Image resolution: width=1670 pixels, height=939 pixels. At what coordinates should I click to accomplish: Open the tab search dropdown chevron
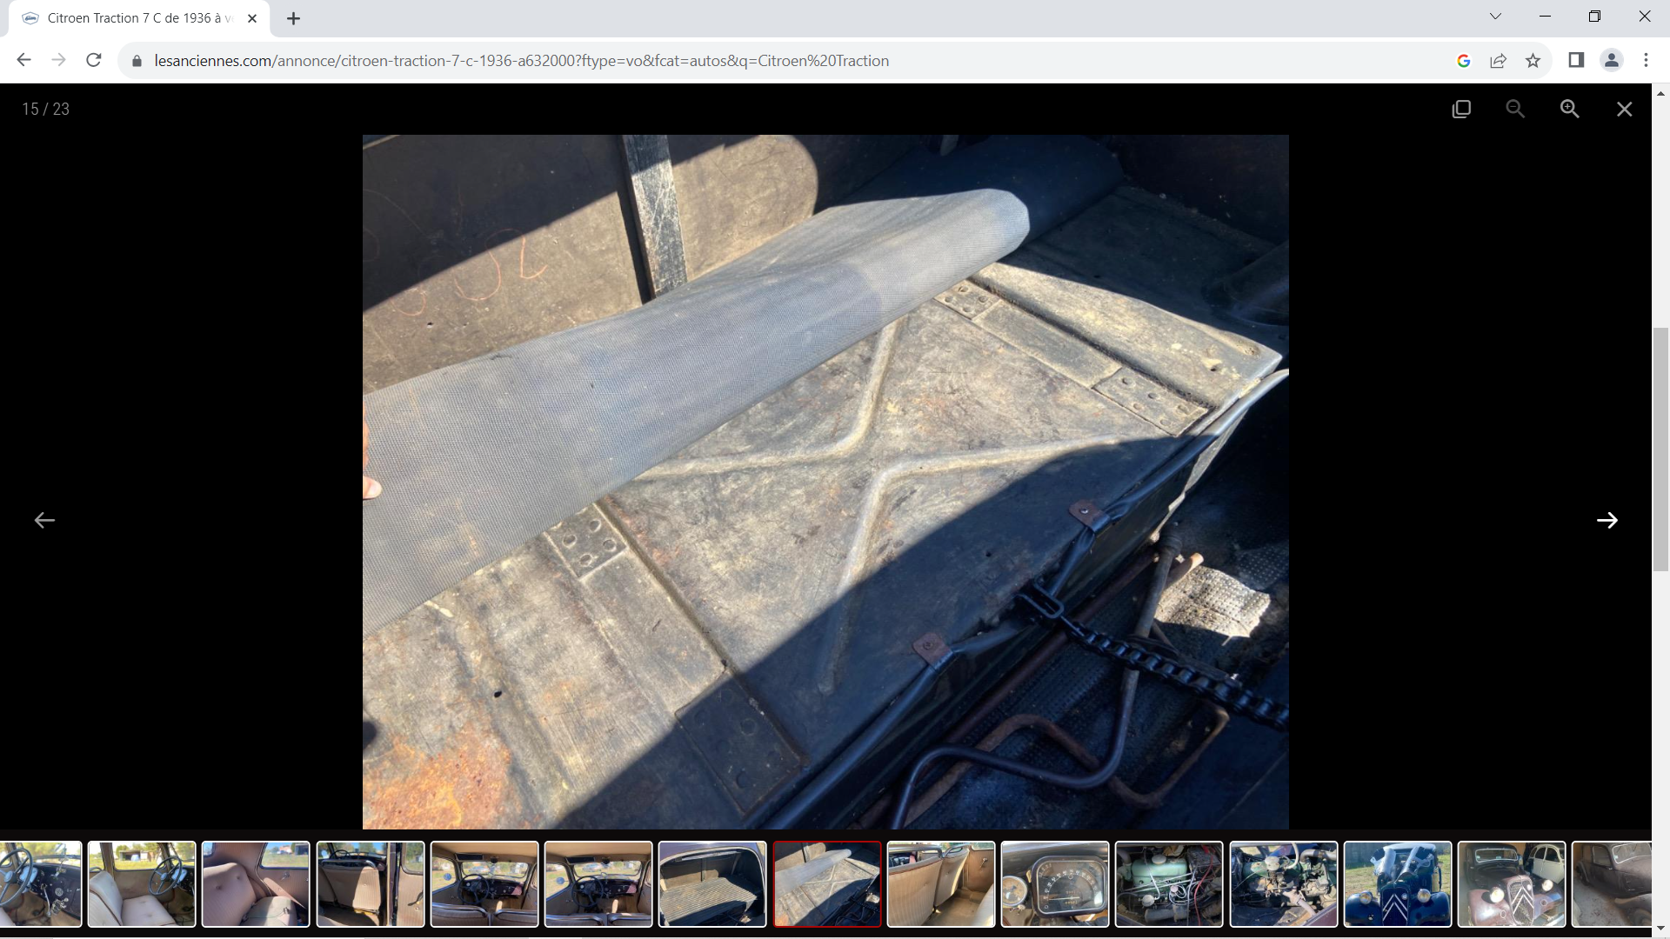(x=1495, y=17)
